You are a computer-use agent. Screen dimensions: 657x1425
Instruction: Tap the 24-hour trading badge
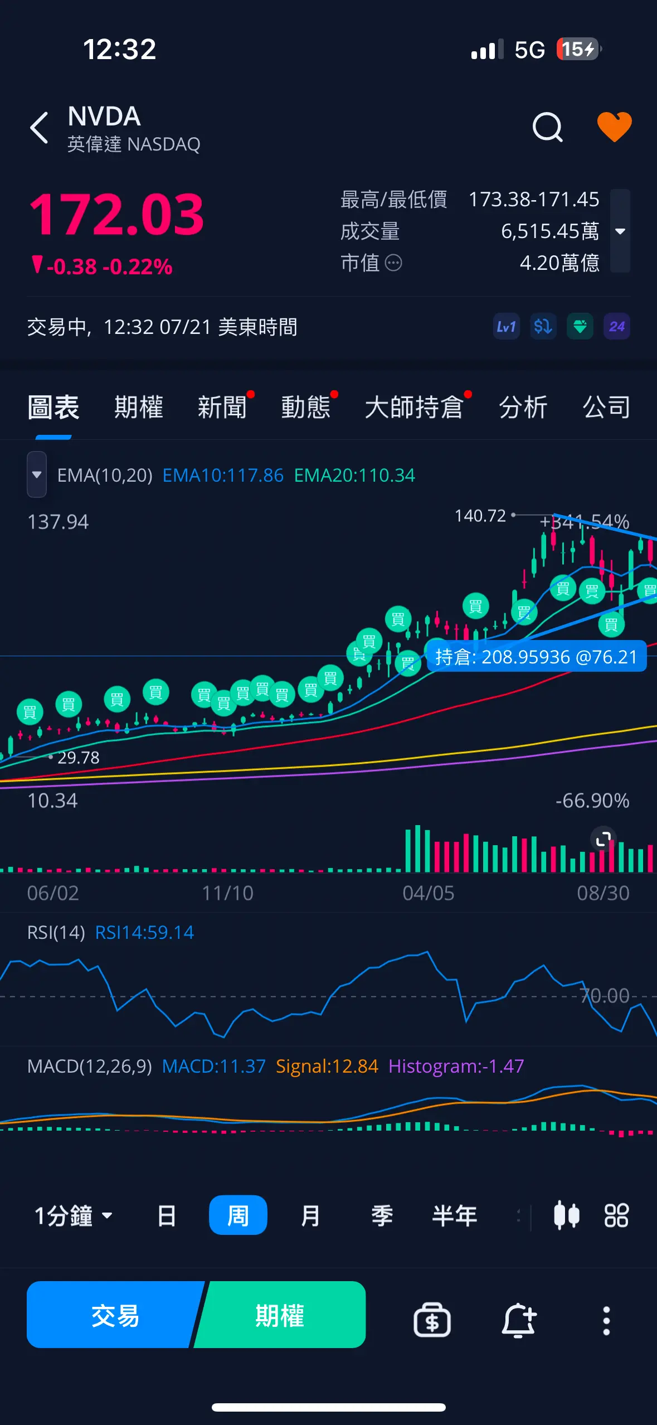tap(617, 327)
